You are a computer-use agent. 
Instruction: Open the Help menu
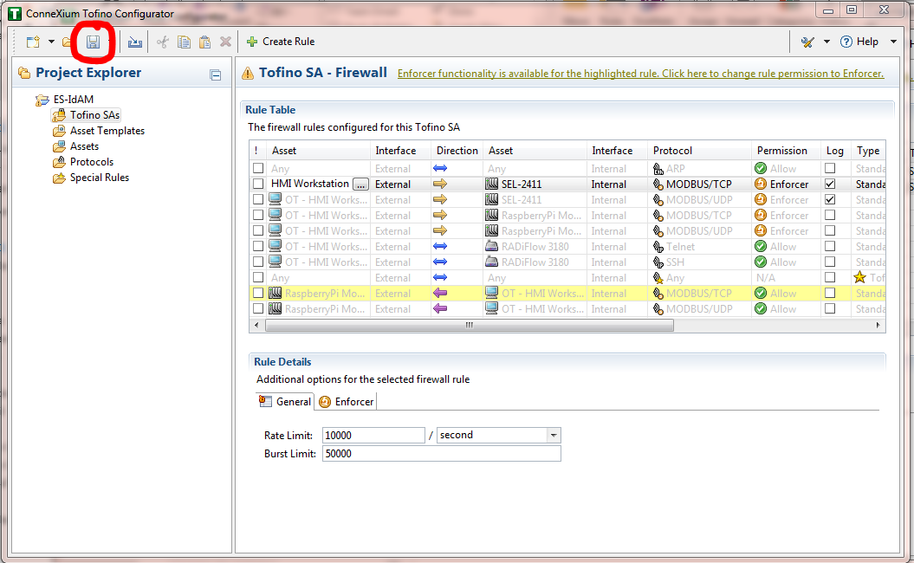(x=859, y=42)
